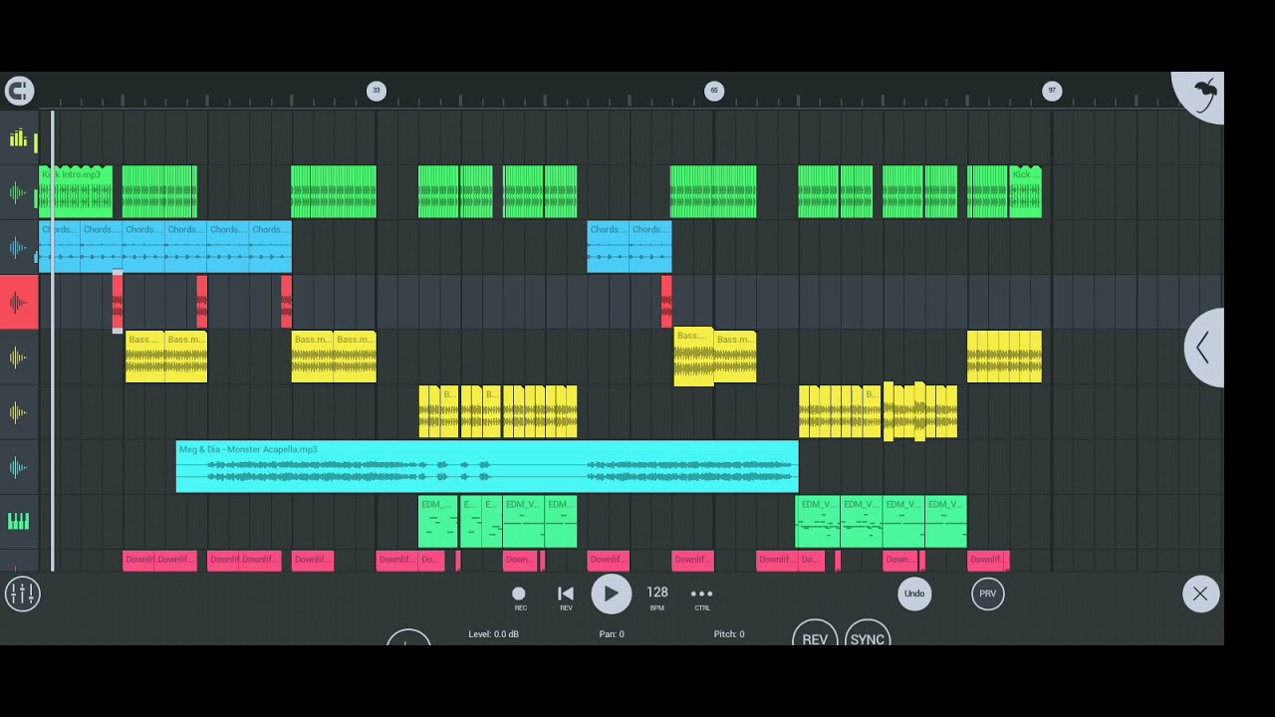Adjust the Pan: 0 readout
This screenshot has width=1275, height=717.
pos(612,634)
